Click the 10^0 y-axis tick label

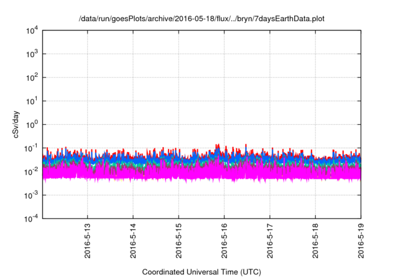click(x=31, y=124)
